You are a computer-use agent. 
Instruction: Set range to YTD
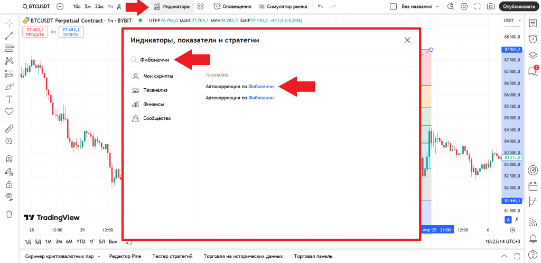point(81,242)
